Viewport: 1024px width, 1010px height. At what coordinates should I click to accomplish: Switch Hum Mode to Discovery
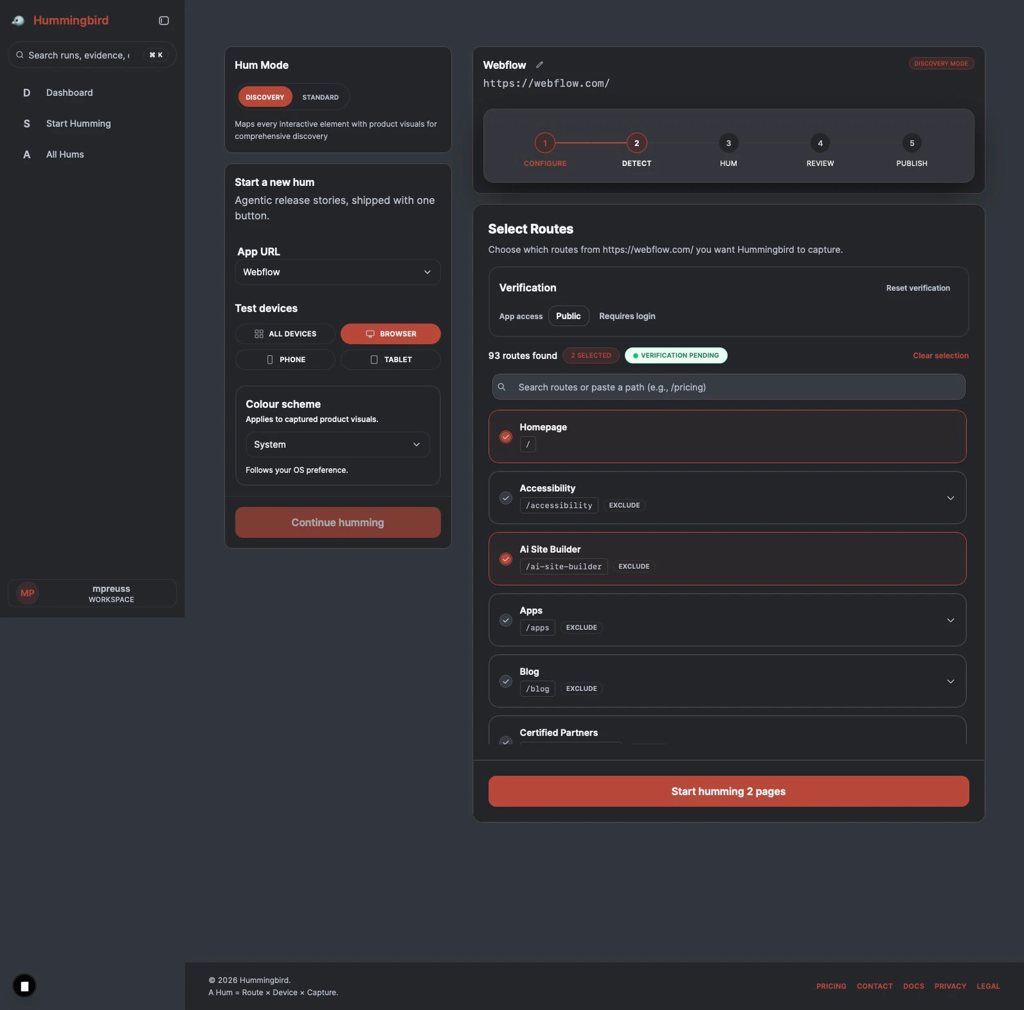(x=265, y=97)
